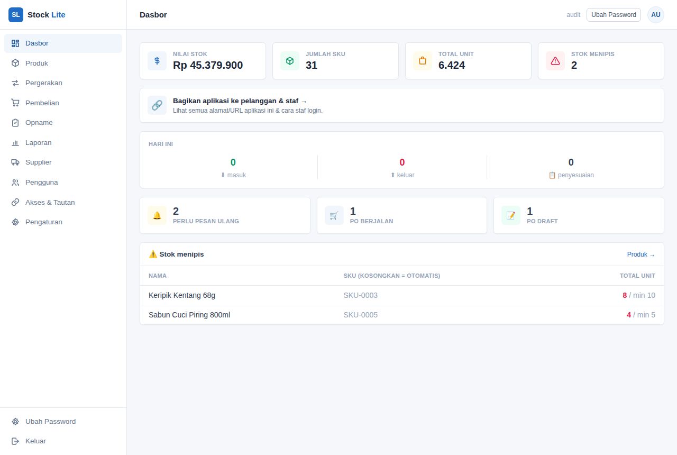Open the Dasbor menu item

click(63, 43)
